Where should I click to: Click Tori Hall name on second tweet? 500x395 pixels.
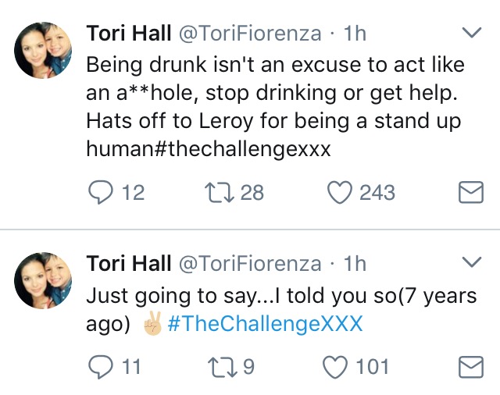pyautogui.click(x=129, y=263)
